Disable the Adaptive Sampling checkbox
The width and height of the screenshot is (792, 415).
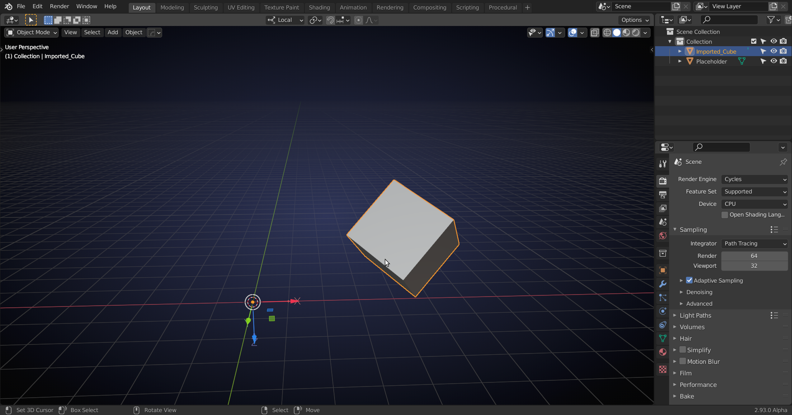[x=689, y=281]
